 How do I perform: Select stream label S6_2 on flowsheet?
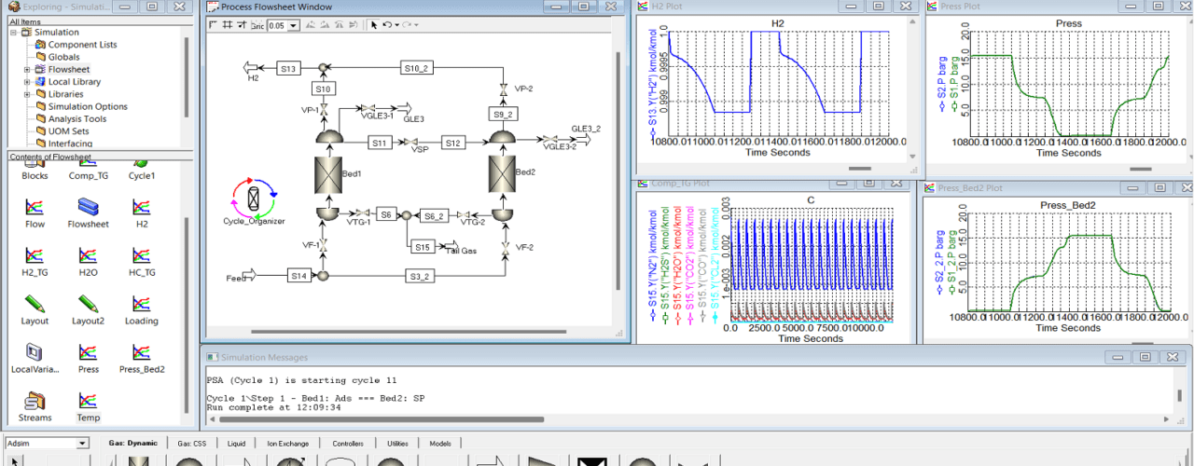coord(433,214)
